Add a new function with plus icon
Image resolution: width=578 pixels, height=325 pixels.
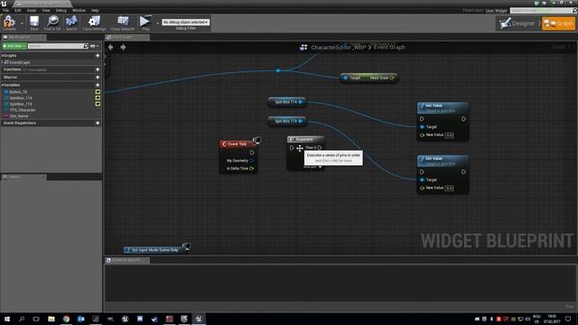[98, 70]
